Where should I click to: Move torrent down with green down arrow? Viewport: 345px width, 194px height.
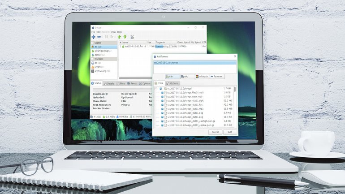coord(125,37)
